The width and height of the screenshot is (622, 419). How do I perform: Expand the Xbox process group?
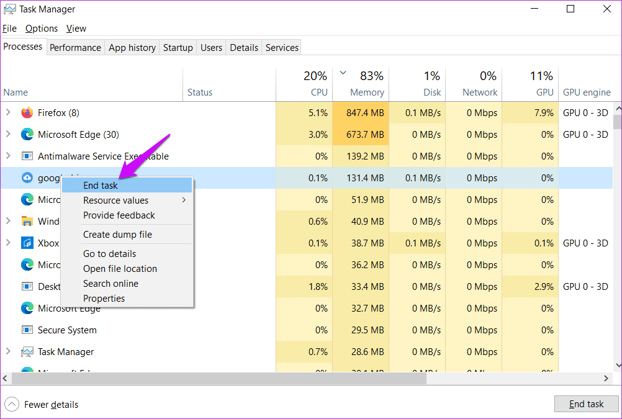[x=8, y=243]
